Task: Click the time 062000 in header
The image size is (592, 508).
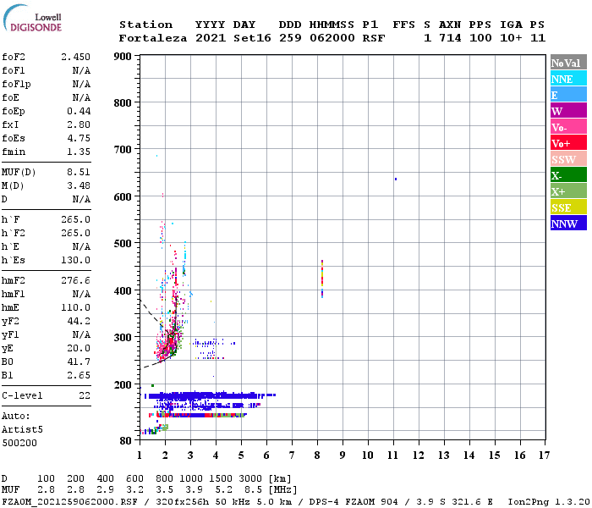Action: coord(332,38)
